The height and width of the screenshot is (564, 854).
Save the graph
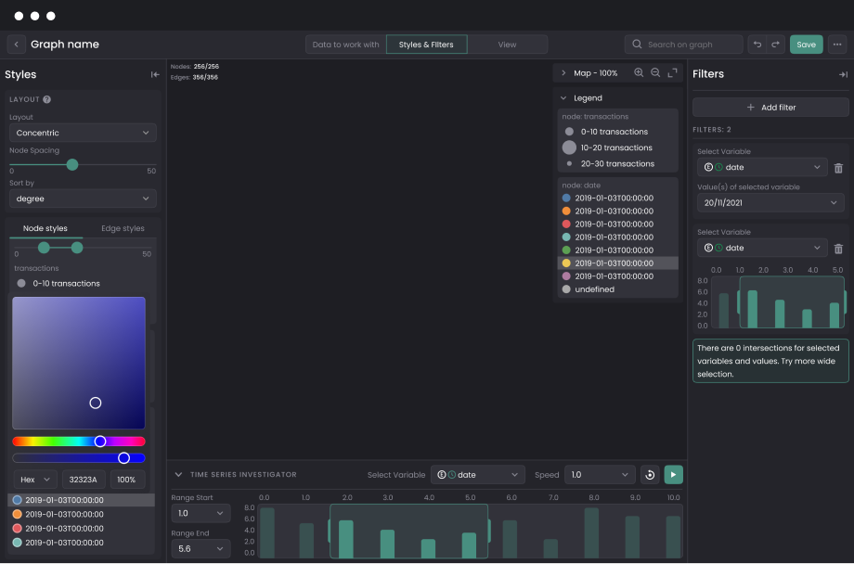pyautogui.click(x=806, y=45)
